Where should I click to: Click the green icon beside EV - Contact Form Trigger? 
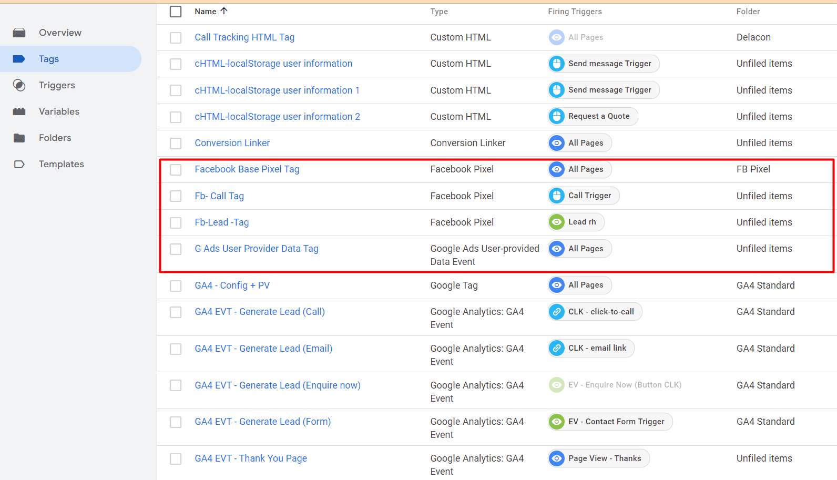(x=557, y=422)
